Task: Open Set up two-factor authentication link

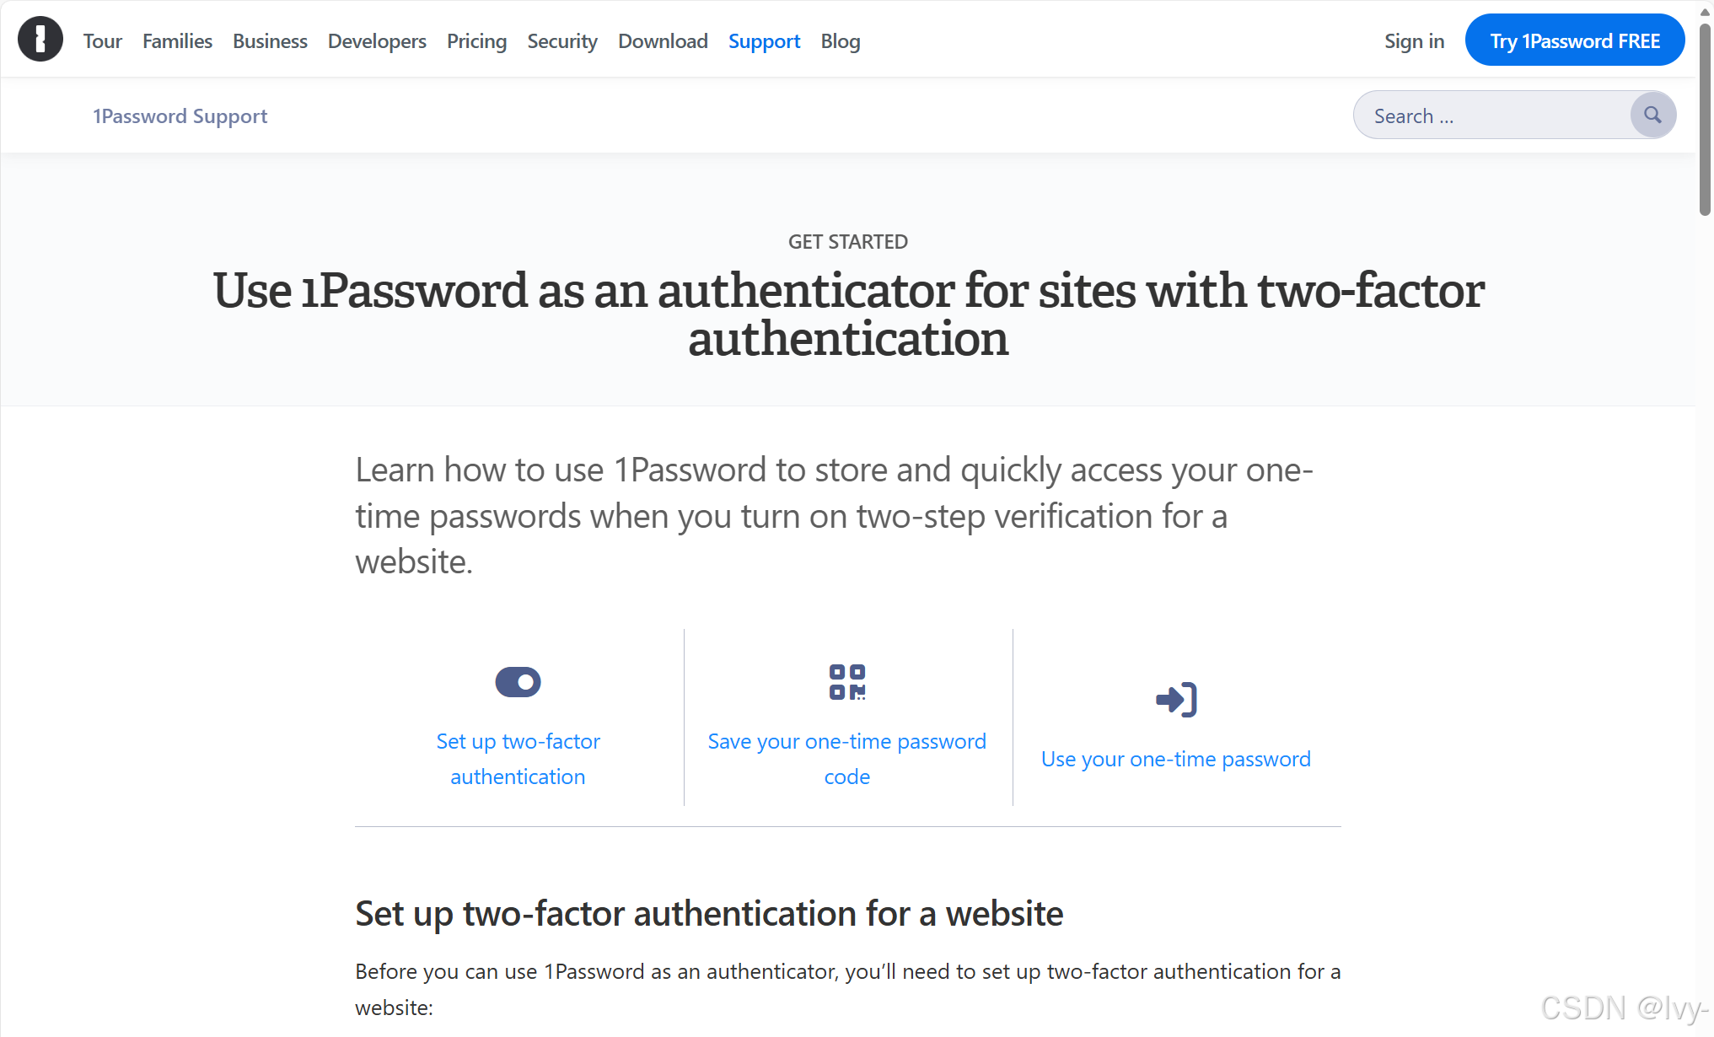Action: click(518, 758)
